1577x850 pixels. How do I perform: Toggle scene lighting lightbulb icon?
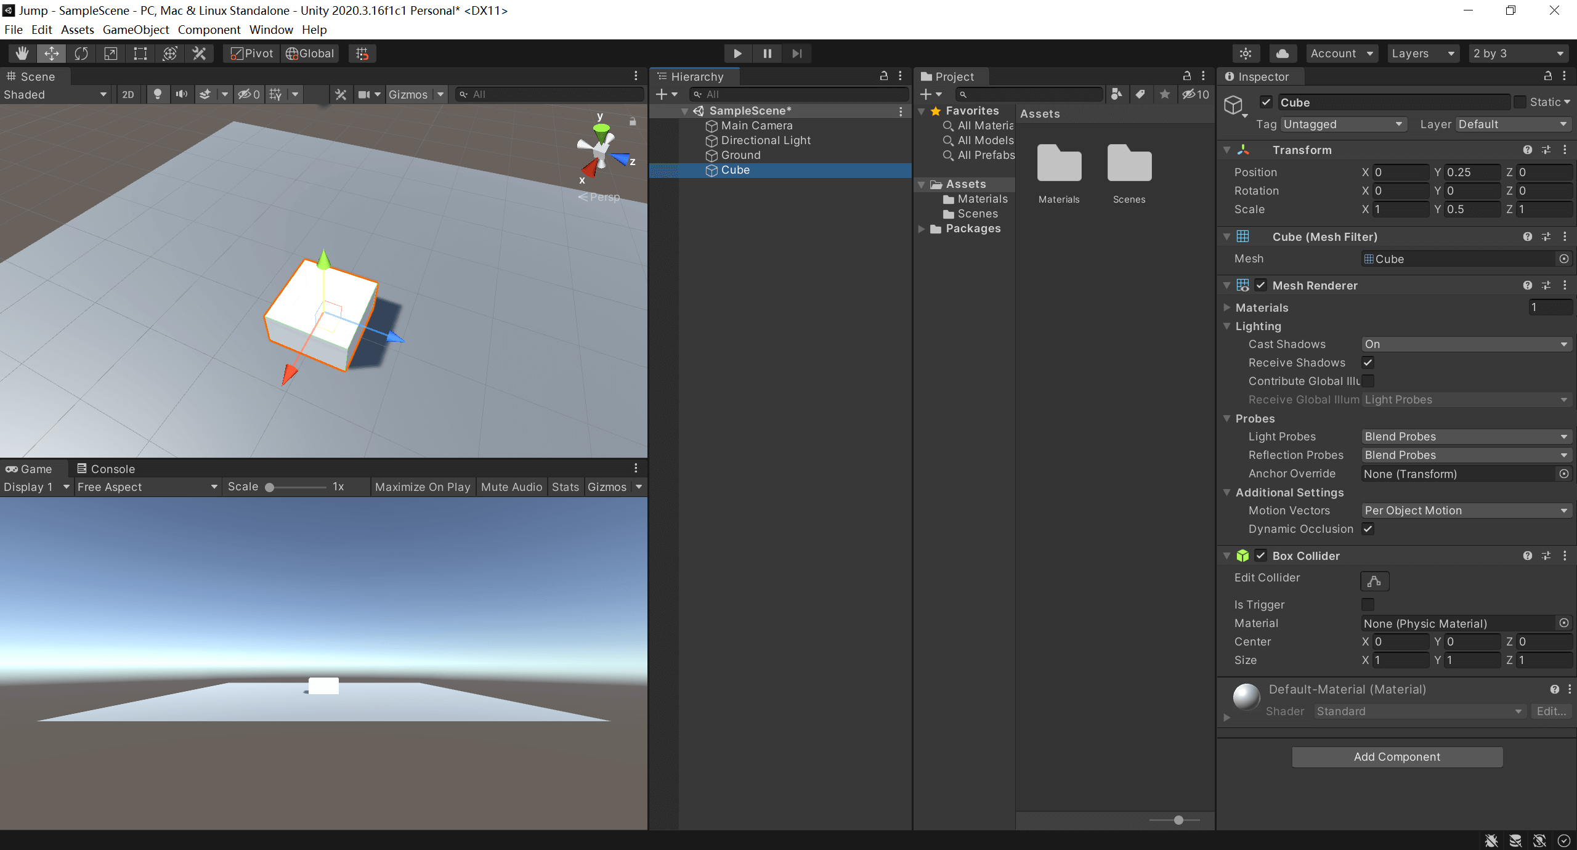(x=158, y=94)
